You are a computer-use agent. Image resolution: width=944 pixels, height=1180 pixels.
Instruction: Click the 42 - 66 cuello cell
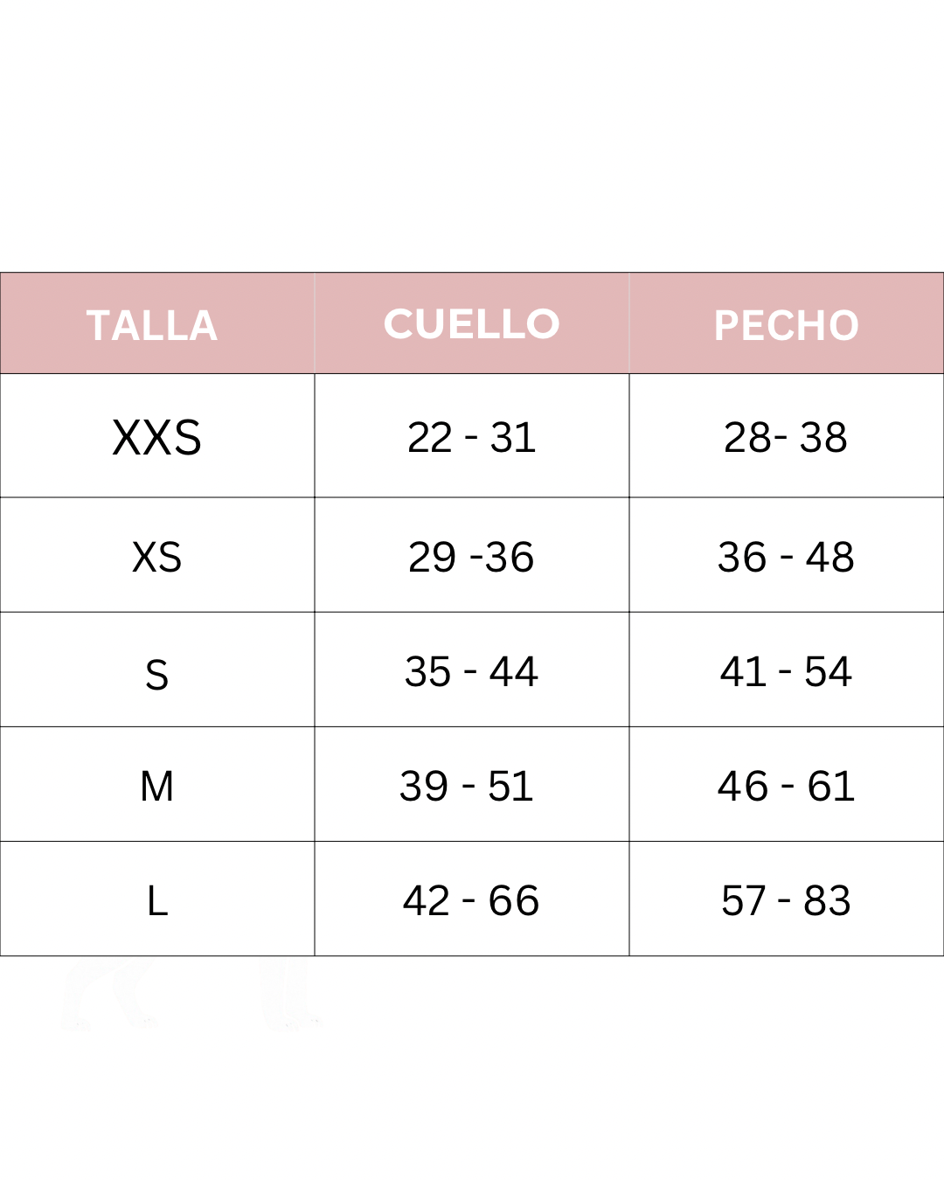tap(471, 900)
